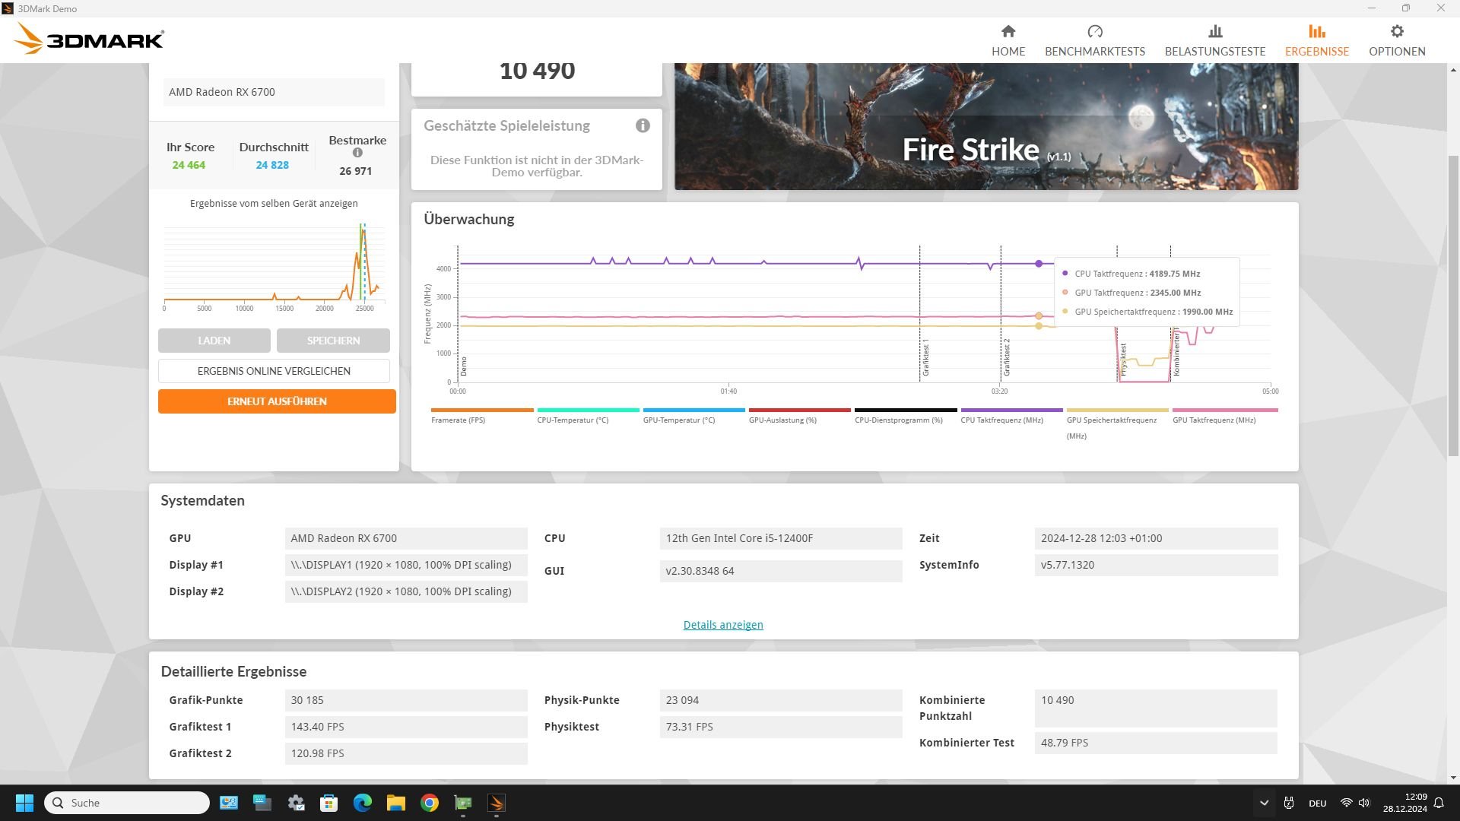This screenshot has height=821, width=1460.
Task: Open Google Chrome from the taskbar
Action: [x=430, y=803]
